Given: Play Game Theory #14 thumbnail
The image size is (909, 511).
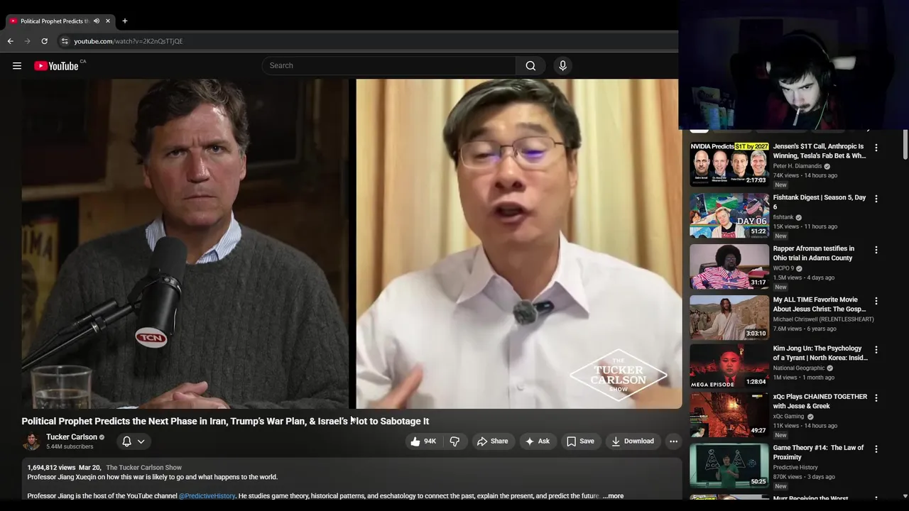Looking at the screenshot, I should point(729,466).
